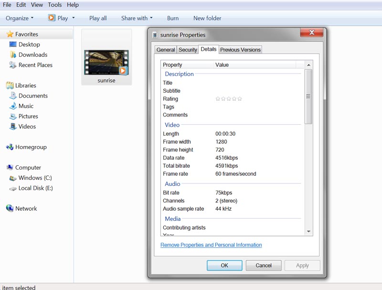Image resolution: width=382 pixels, height=290 pixels.
Task: Open the Downloads folder icon
Action: (x=13, y=55)
